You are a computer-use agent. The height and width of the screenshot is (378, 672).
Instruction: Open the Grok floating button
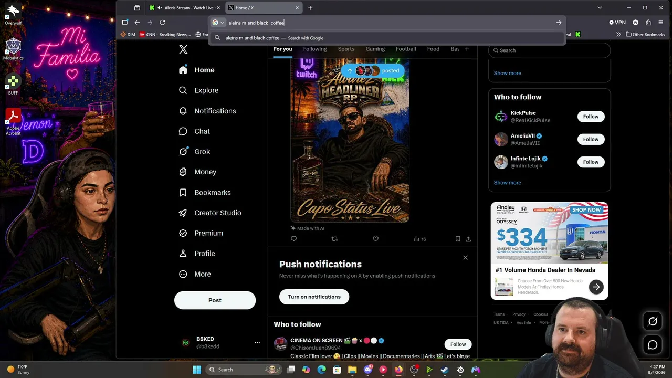653,321
